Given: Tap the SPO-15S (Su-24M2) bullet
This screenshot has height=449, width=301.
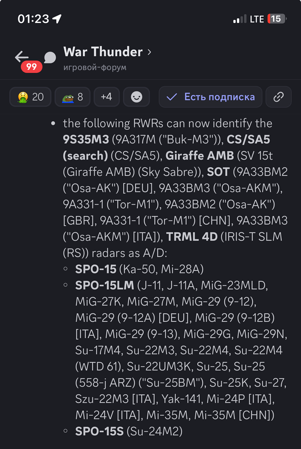Looking at the screenshot, I should click(128, 431).
